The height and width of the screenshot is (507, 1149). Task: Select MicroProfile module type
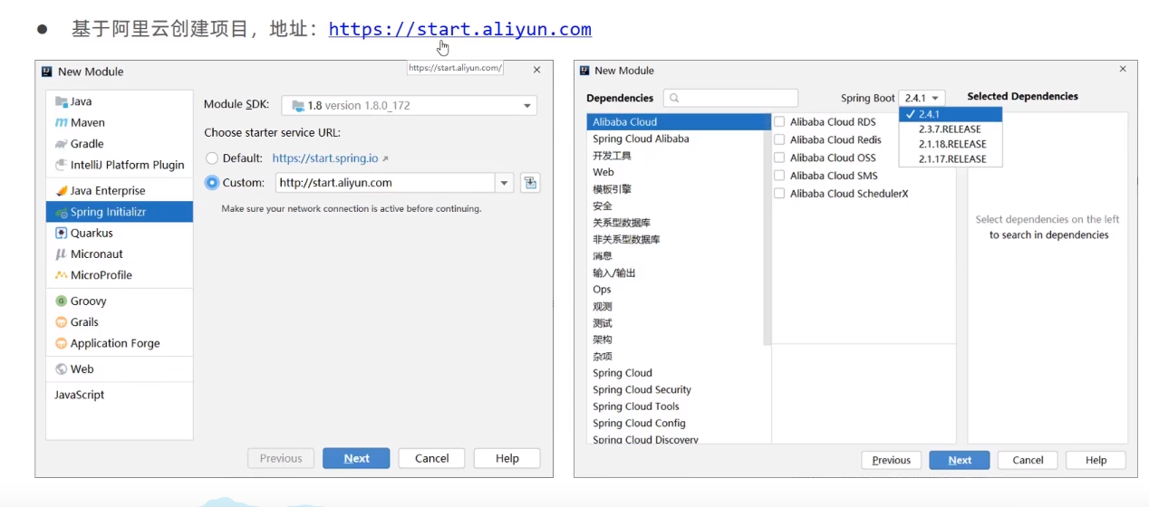coord(119,275)
